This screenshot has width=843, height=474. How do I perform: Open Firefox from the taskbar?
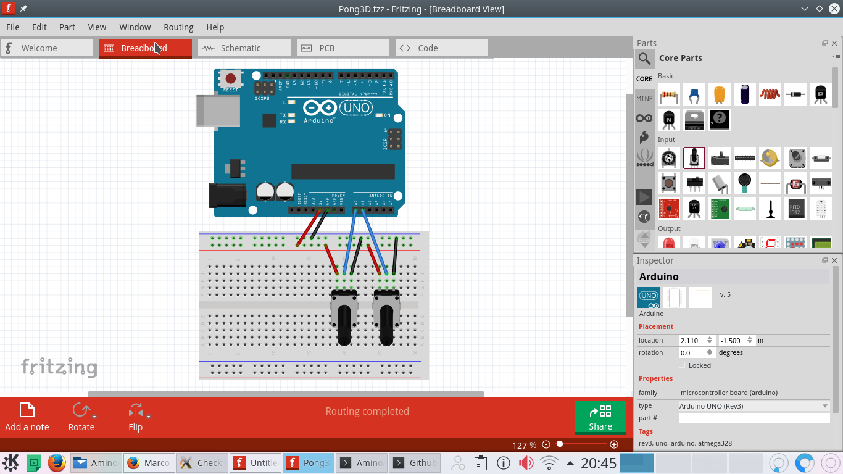coord(57,462)
